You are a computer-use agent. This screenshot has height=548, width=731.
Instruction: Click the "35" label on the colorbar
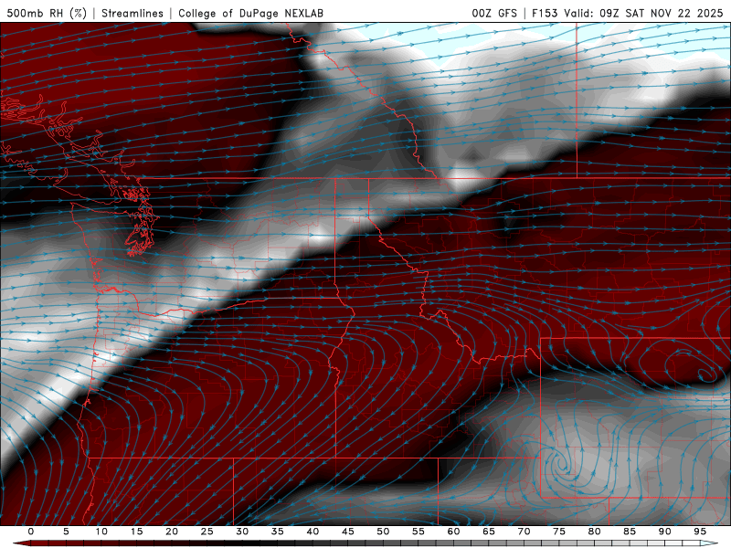pos(278,532)
